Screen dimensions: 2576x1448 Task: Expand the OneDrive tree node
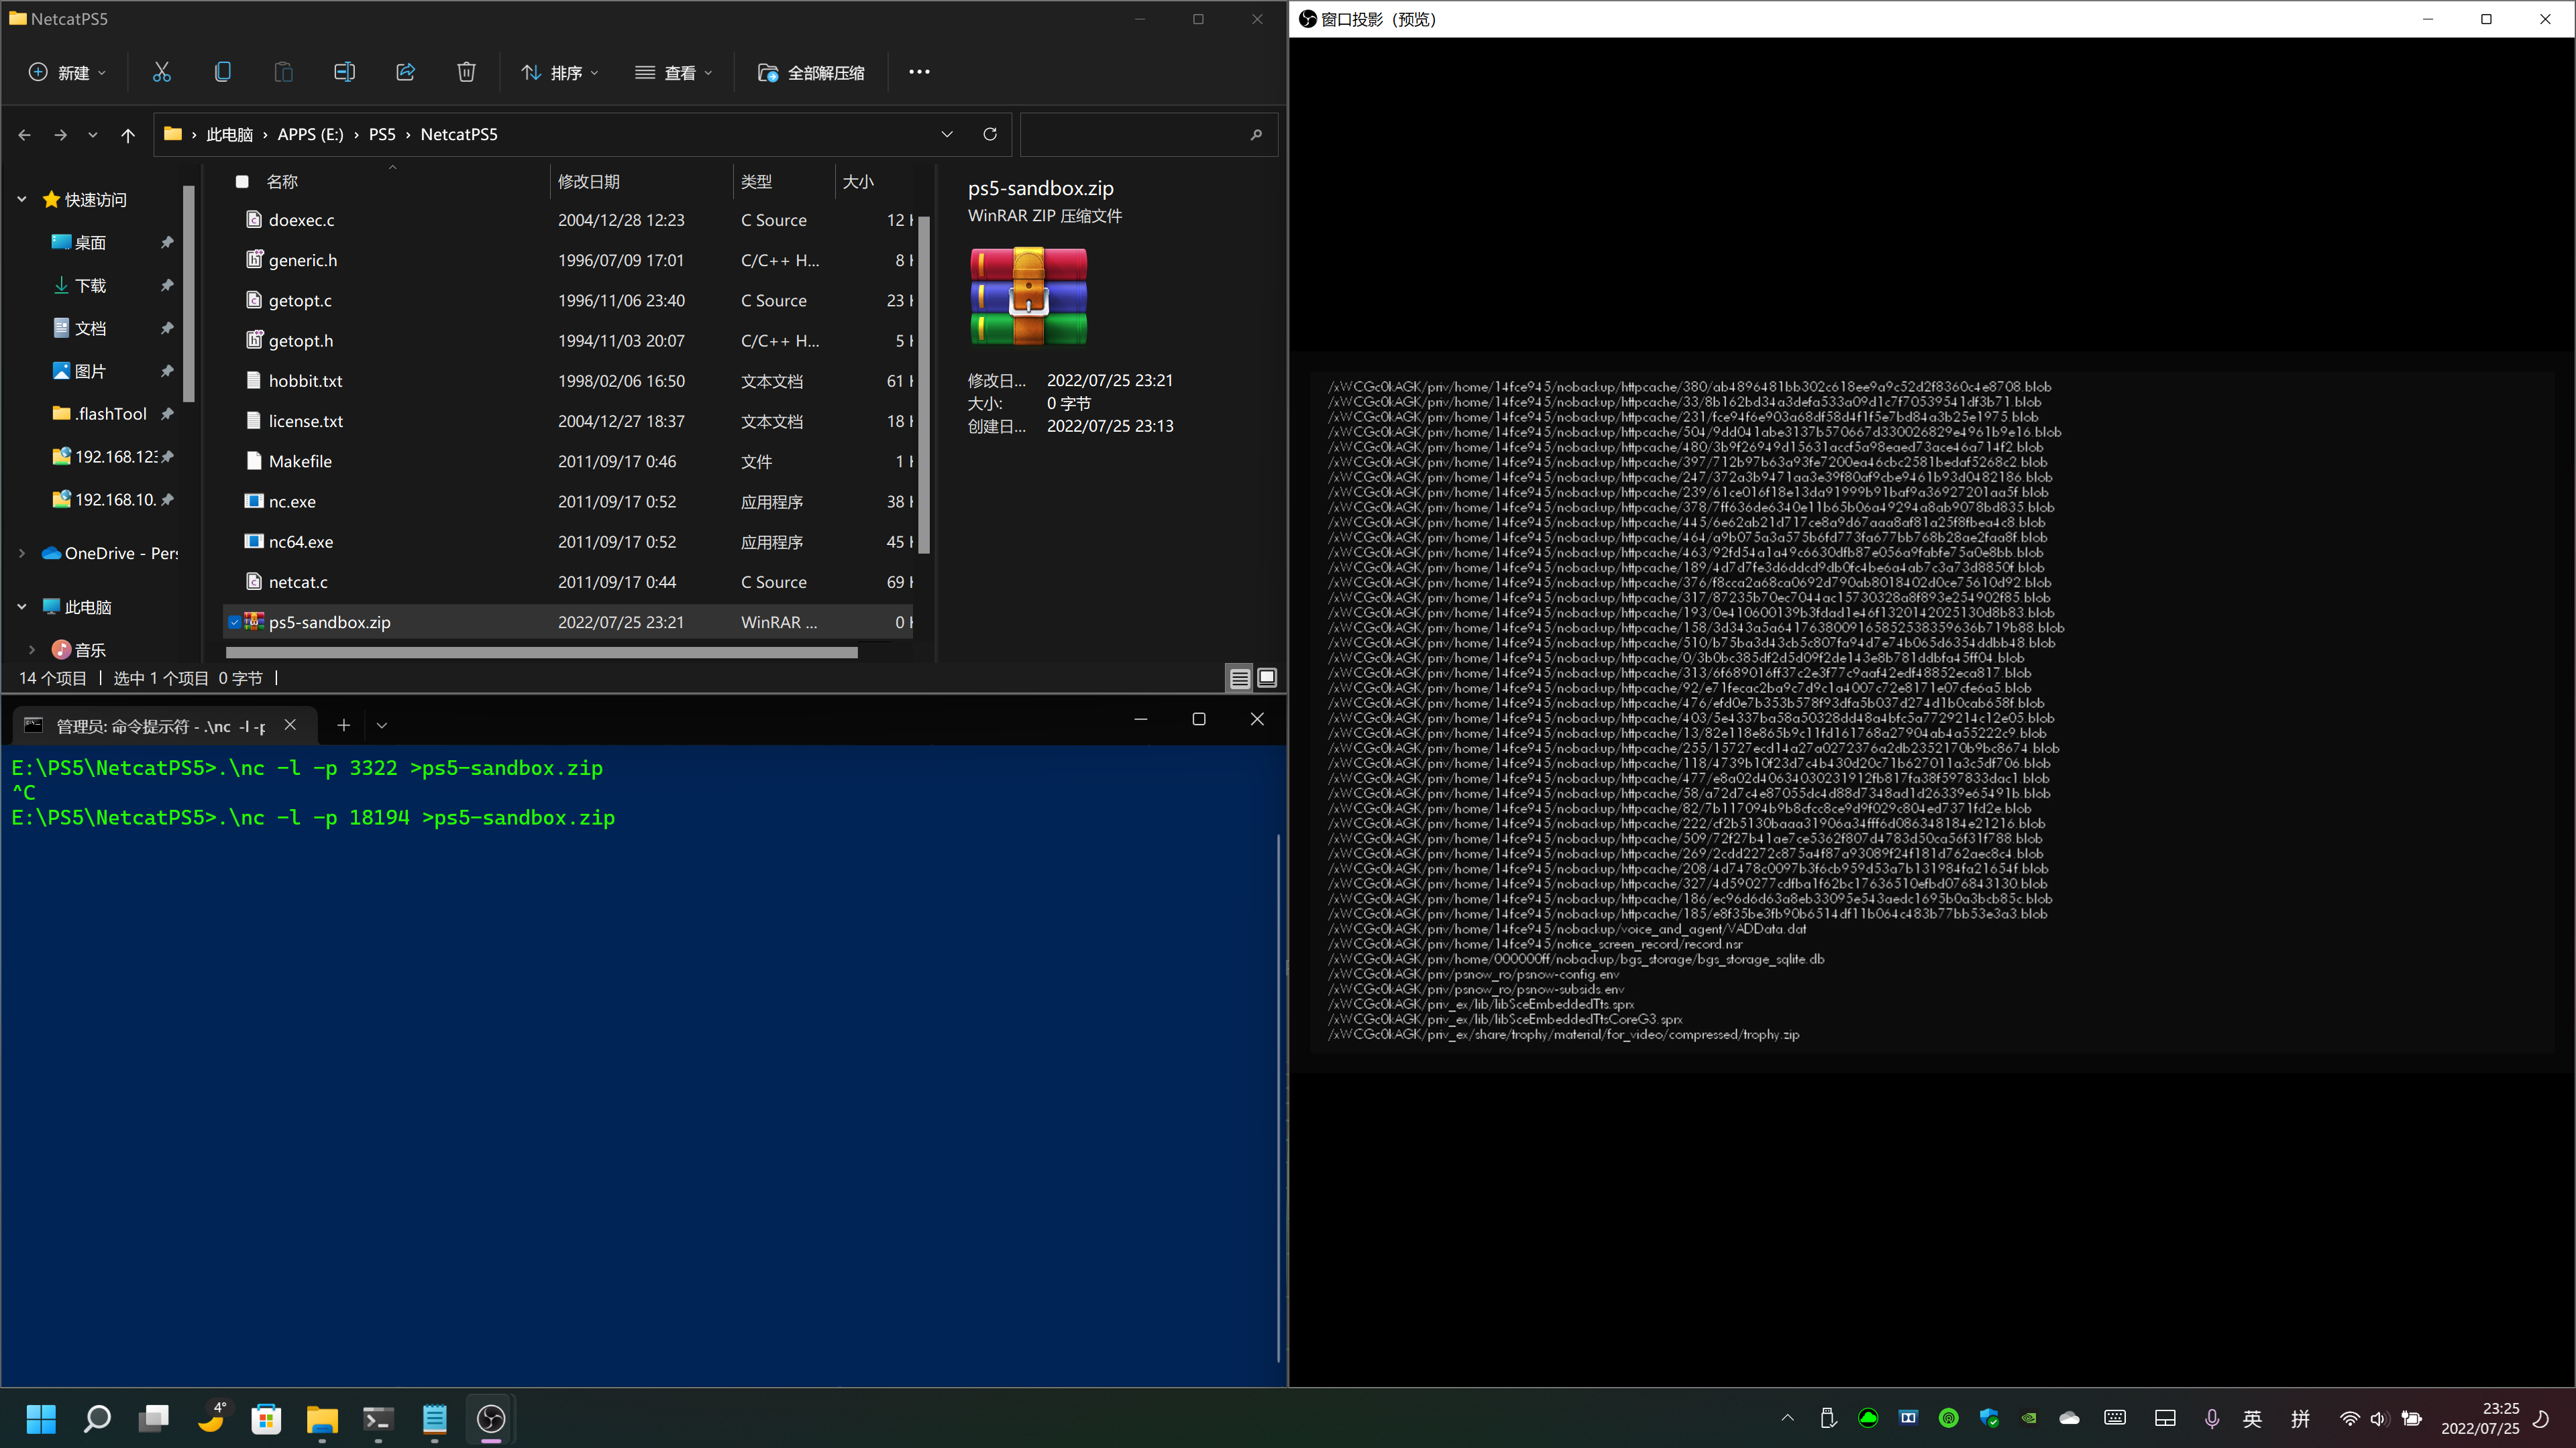coord(22,552)
